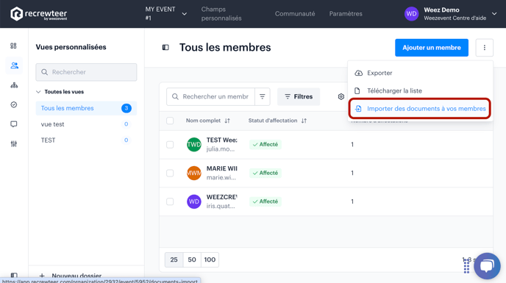Open the live chat bubble widget
Viewport: 506px width, 283px height.
click(x=487, y=266)
